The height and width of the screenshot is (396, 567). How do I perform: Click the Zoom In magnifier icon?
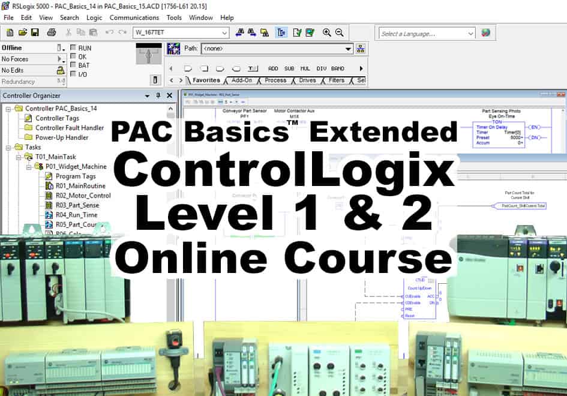pyautogui.click(x=326, y=32)
